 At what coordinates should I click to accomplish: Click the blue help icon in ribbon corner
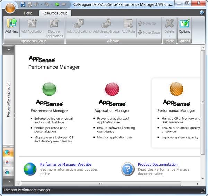[x=202, y=13]
